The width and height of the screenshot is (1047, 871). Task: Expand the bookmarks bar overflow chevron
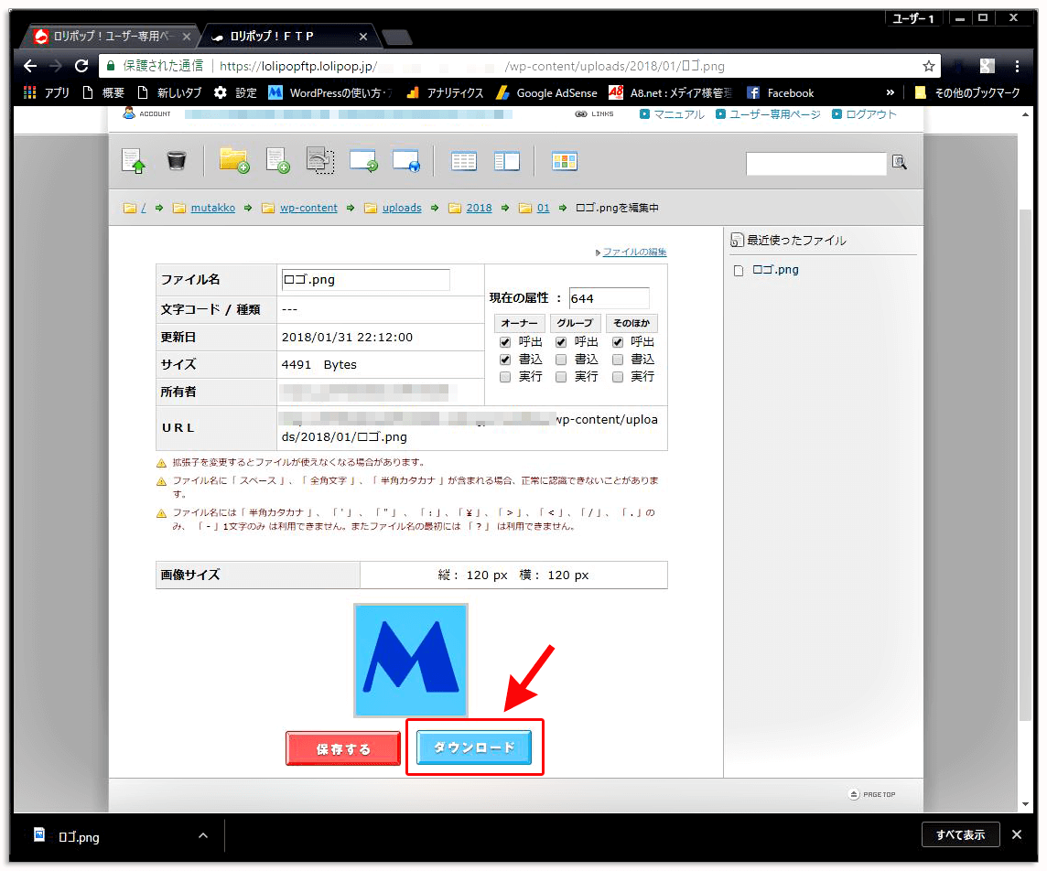(x=890, y=92)
